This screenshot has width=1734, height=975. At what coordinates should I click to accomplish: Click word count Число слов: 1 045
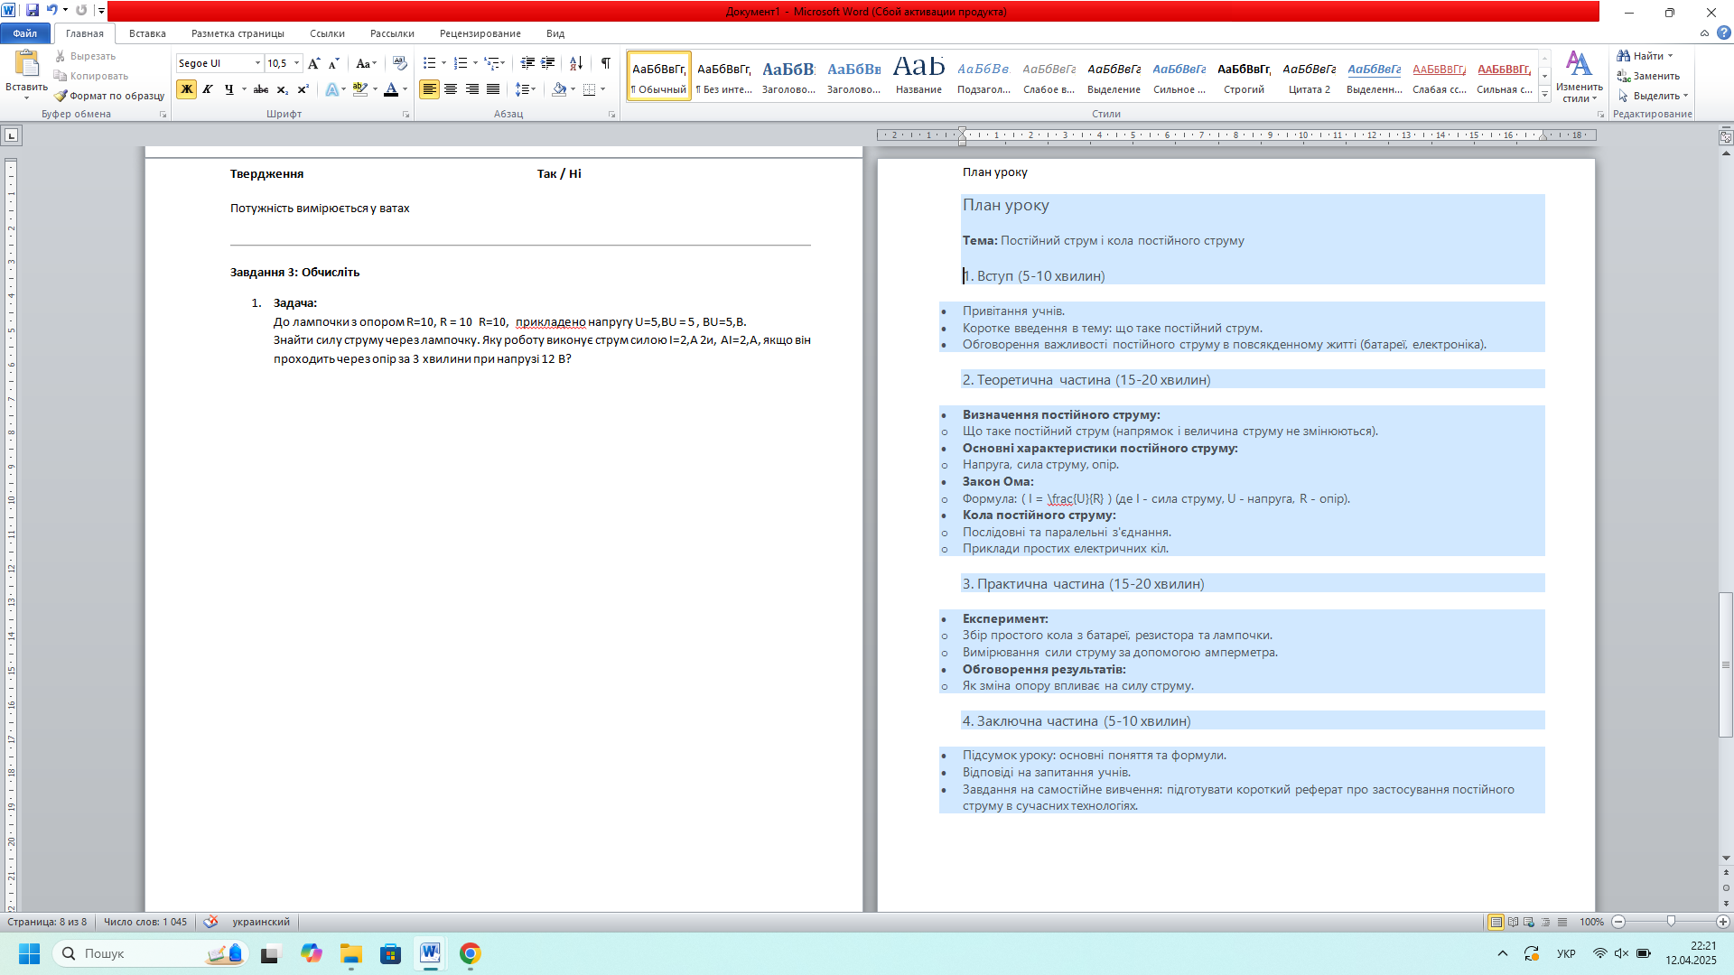(x=145, y=922)
